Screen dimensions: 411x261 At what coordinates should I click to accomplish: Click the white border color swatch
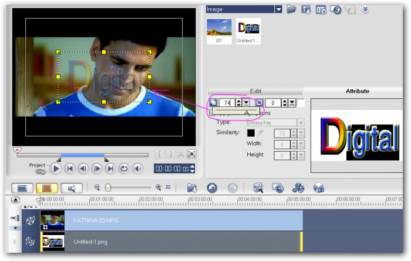[x=301, y=103]
